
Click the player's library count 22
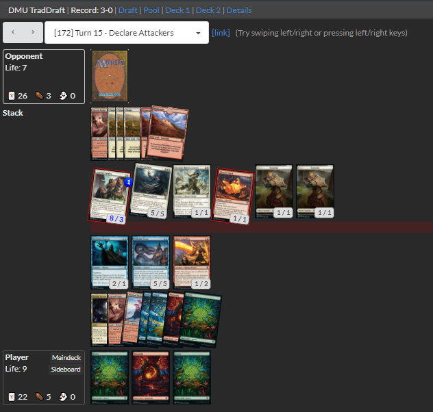[23, 397]
